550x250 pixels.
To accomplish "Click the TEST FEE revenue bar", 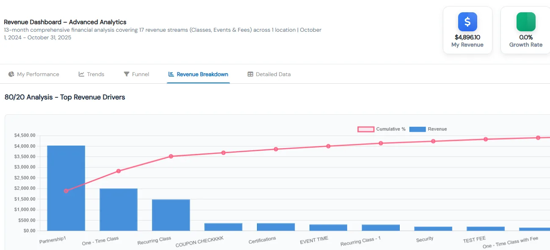I will point(486,229).
